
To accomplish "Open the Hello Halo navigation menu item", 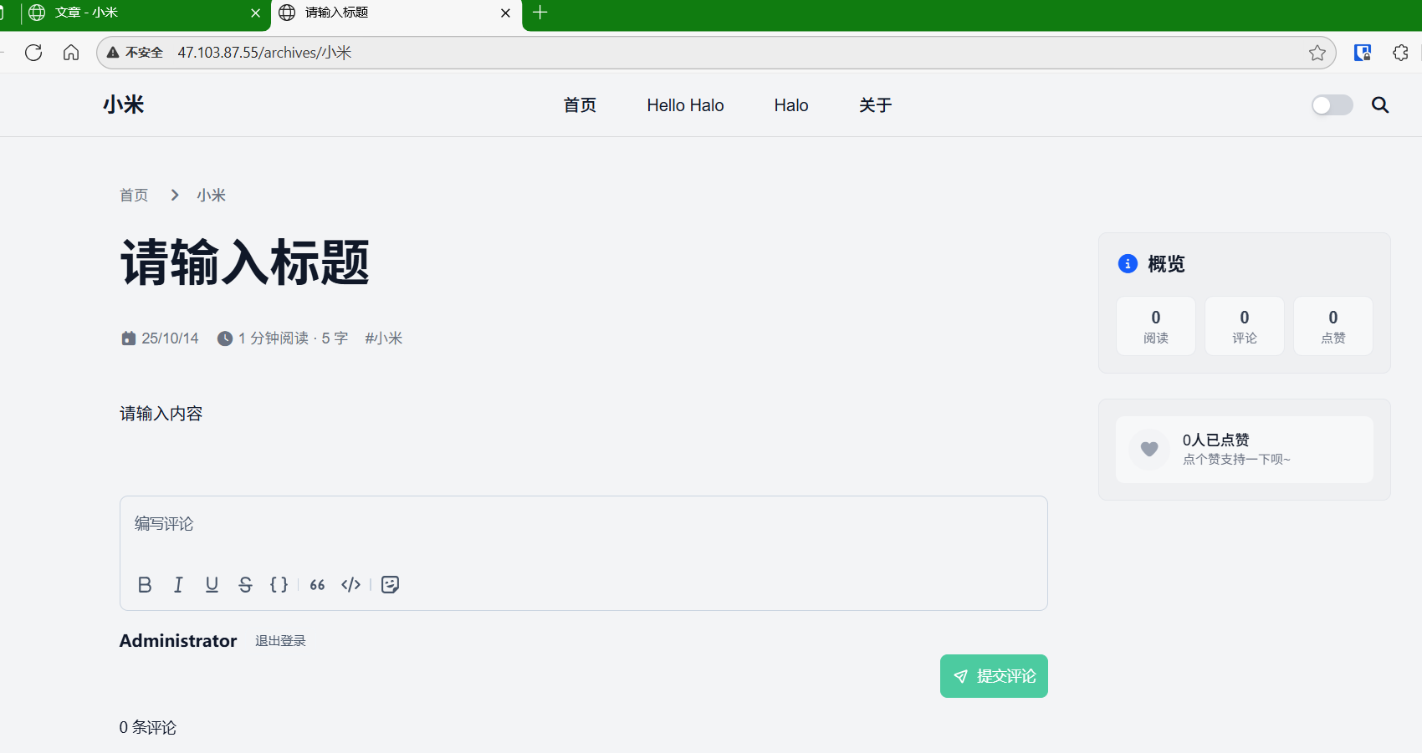I will pos(684,104).
